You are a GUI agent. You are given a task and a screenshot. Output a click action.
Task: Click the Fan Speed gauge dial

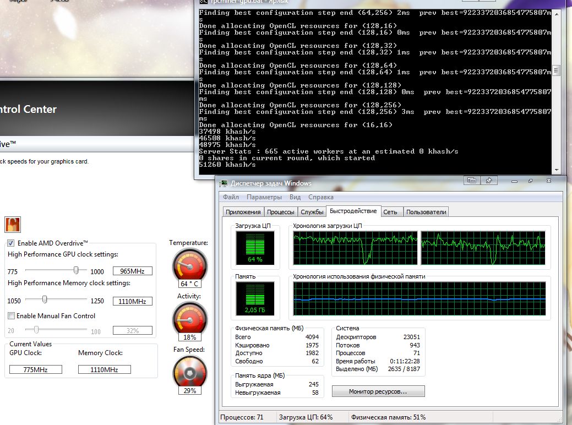click(x=190, y=372)
